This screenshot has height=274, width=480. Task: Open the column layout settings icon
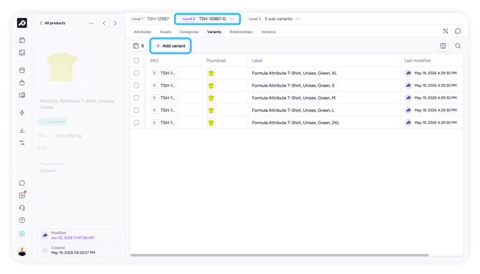pos(443,46)
